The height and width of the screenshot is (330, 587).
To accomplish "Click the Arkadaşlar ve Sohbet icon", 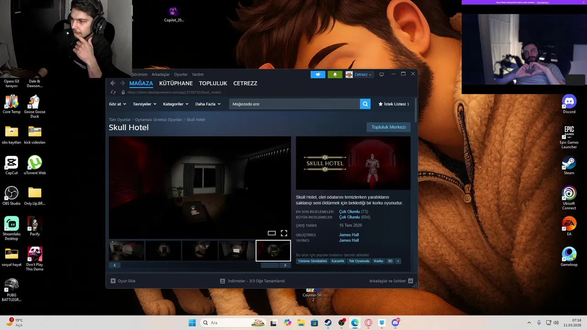I will [410, 281].
